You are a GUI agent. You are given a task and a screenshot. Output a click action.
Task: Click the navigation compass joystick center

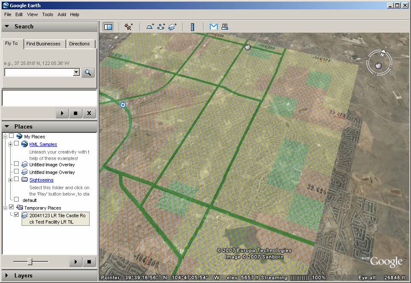coord(378,65)
